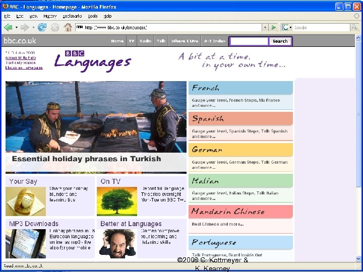Open Essential holiday phrases in Turkish headline
The height and width of the screenshot is (272, 363).
86,159
